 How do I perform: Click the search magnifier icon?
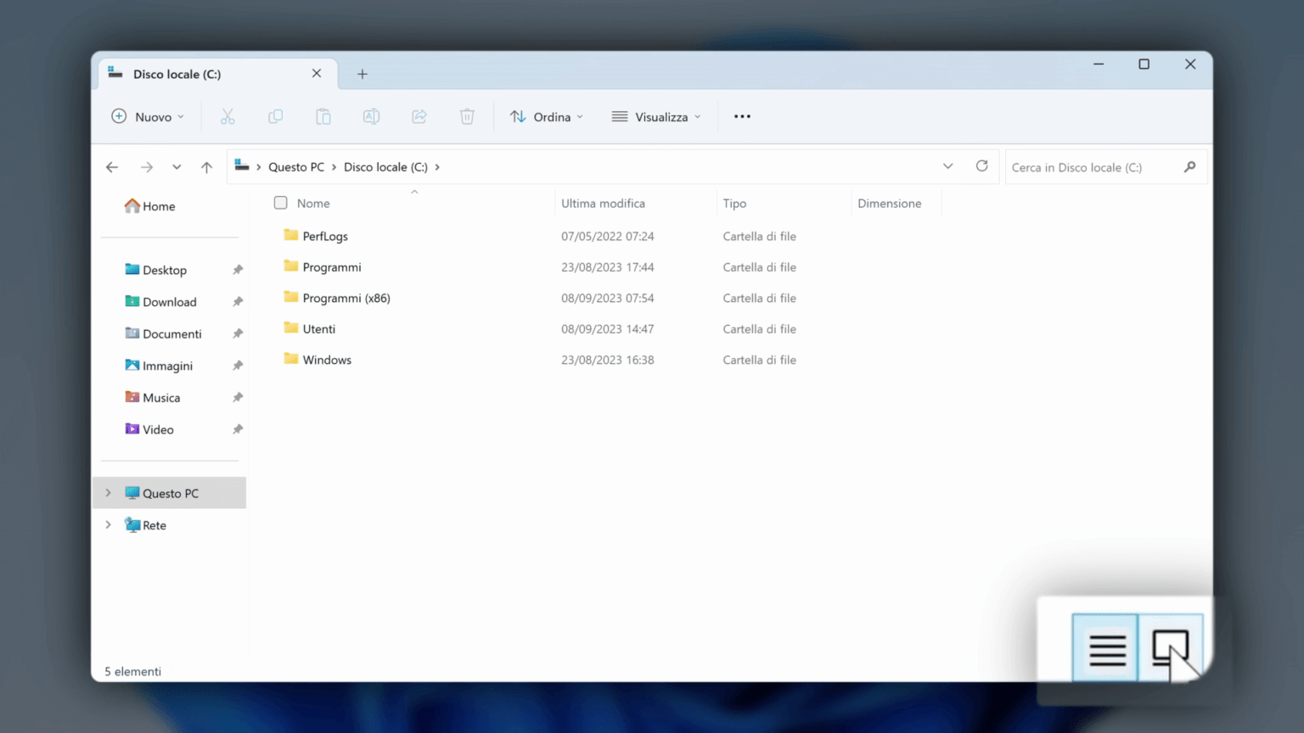[1189, 167]
